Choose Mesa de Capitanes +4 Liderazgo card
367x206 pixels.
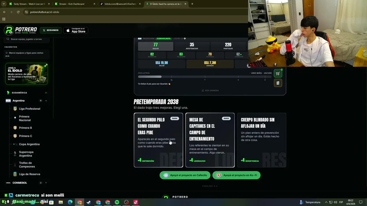click(210, 140)
